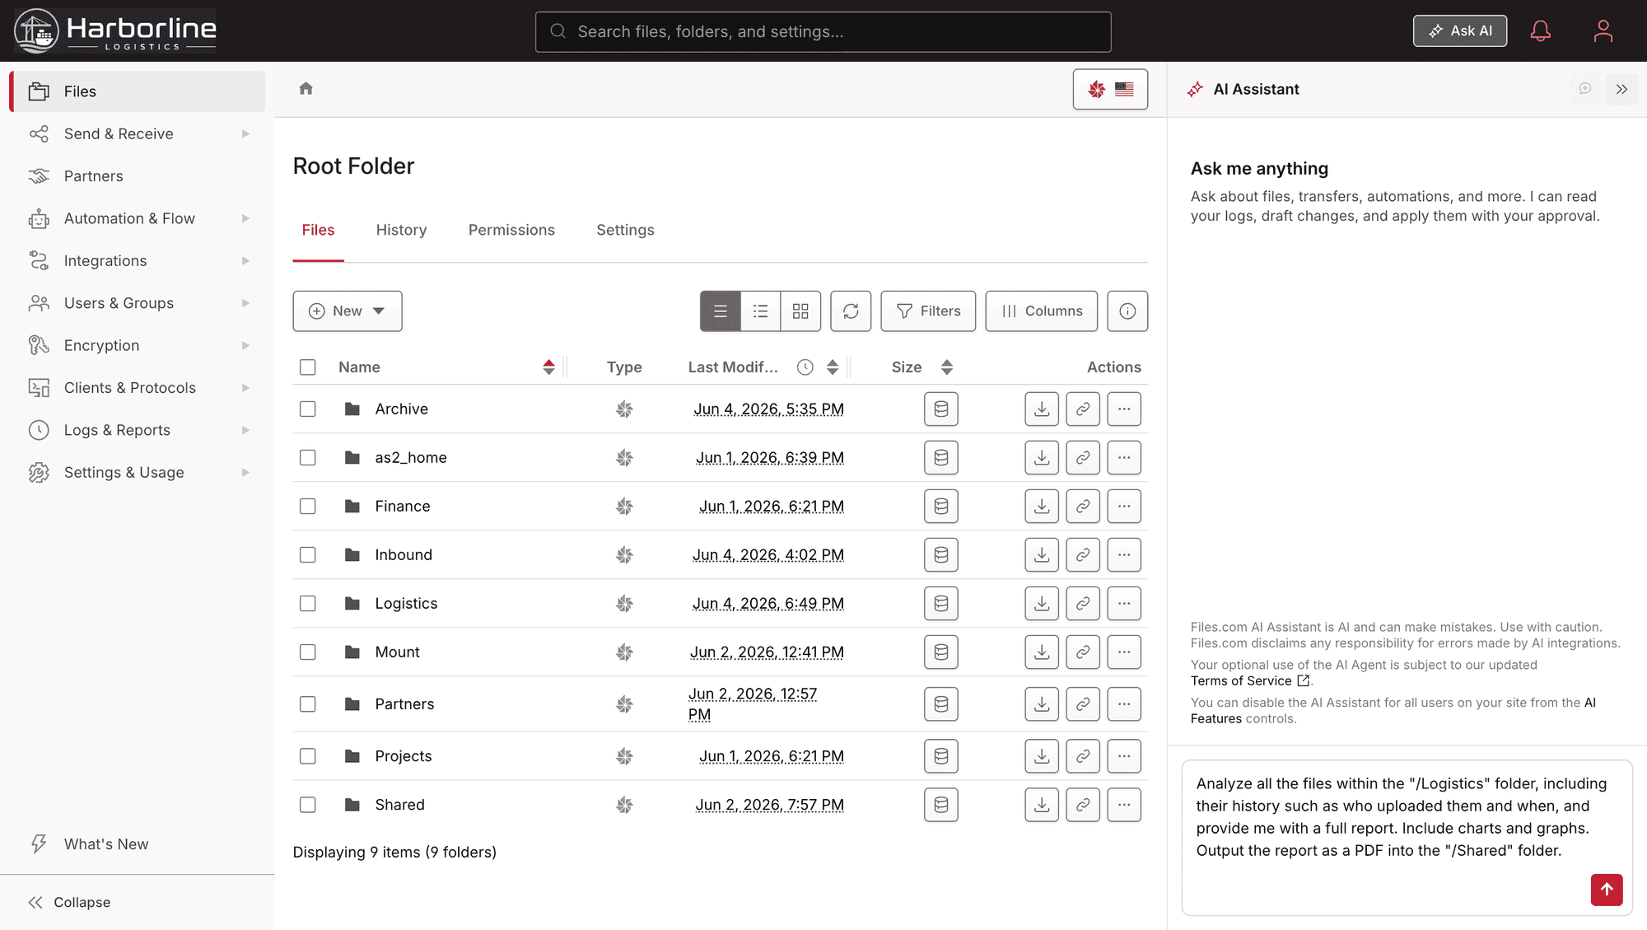Open the Filters button
Screen dimensions: 1647x930
[928, 311]
